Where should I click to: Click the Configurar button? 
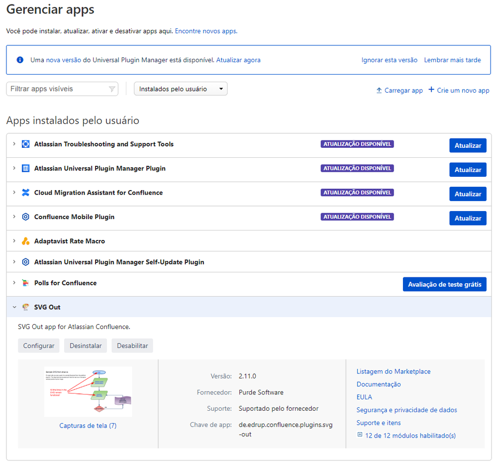click(x=39, y=346)
